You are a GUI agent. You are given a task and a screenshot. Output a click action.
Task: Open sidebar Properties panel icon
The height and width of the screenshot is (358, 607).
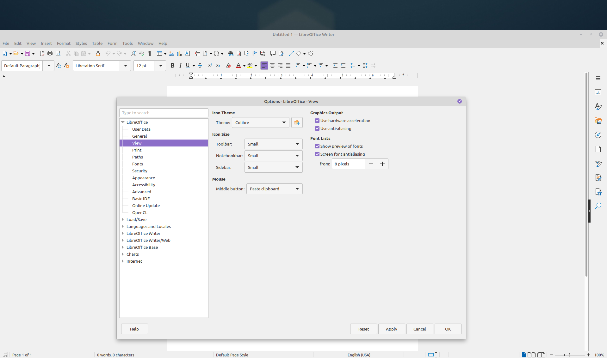click(x=598, y=92)
